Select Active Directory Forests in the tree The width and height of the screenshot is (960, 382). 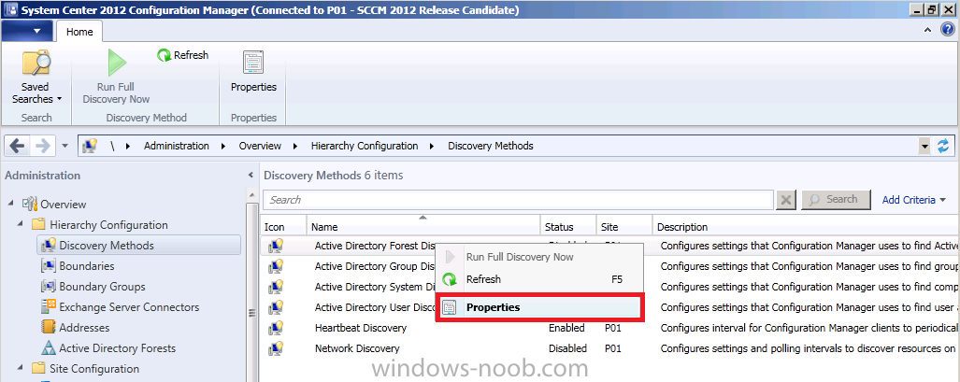pos(118,348)
